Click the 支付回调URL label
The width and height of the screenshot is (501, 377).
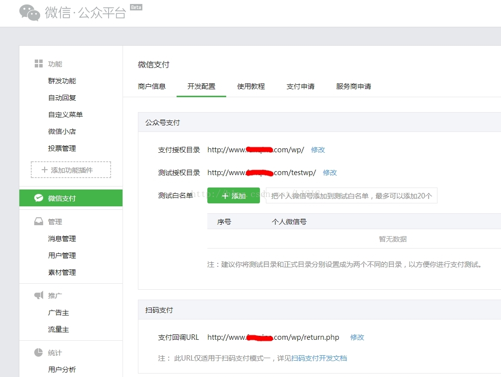coord(178,337)
